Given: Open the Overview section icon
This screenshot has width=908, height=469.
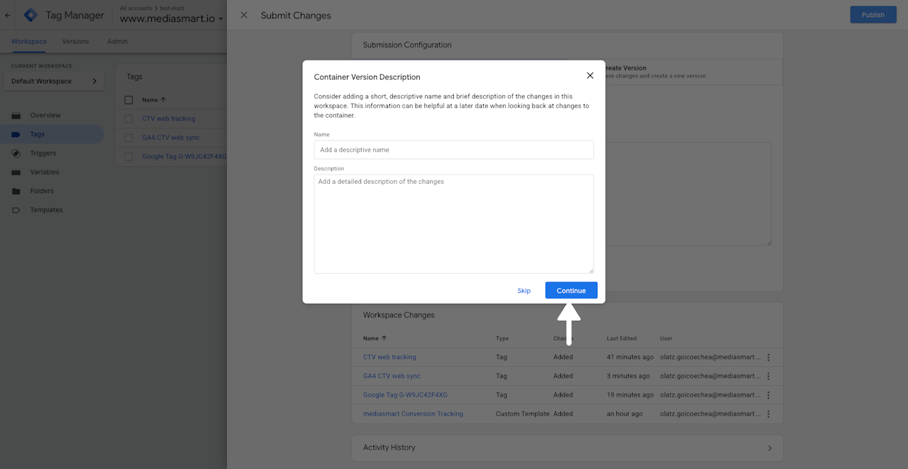Looking at the screenshot, I should [16, 116].
